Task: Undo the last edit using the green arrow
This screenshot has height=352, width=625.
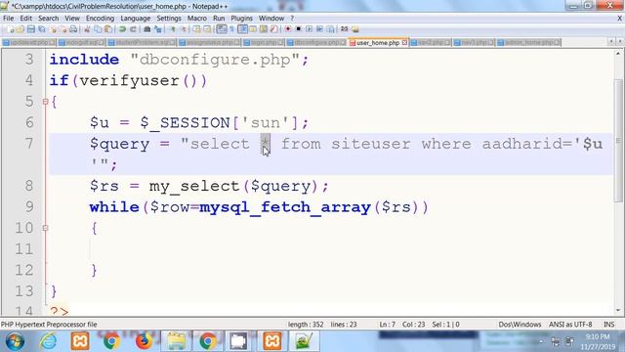Action: [x=122, y=29]
